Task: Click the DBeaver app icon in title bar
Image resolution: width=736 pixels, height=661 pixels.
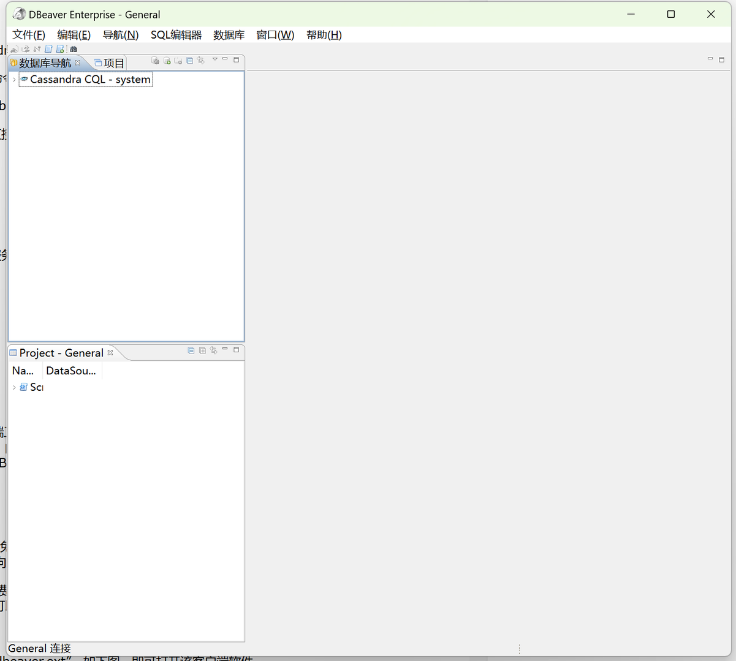Action: [x=20, y=14]
